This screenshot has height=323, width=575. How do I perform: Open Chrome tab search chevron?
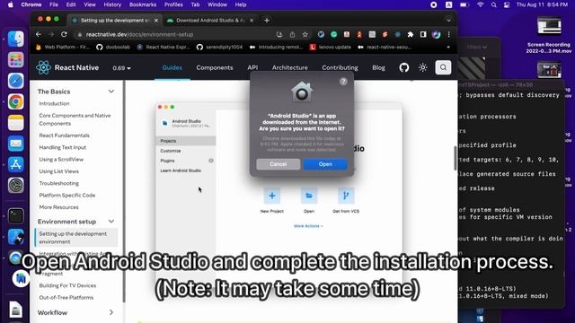448,21
